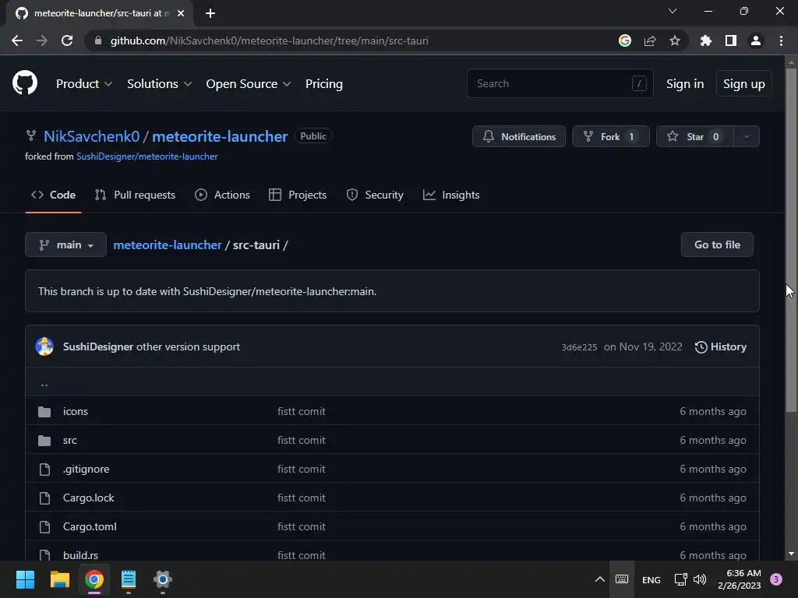Bookmark this page with star icon
The height and width of the screenshot is (598, 798).
tap(675, 40)
